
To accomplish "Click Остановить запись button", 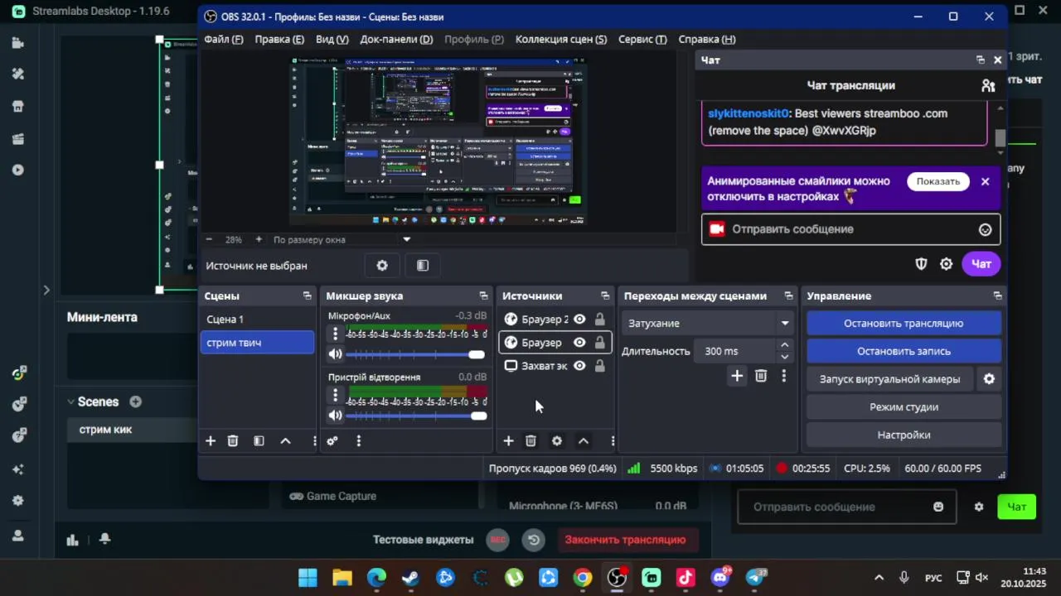I will click(x=904, y=351).
